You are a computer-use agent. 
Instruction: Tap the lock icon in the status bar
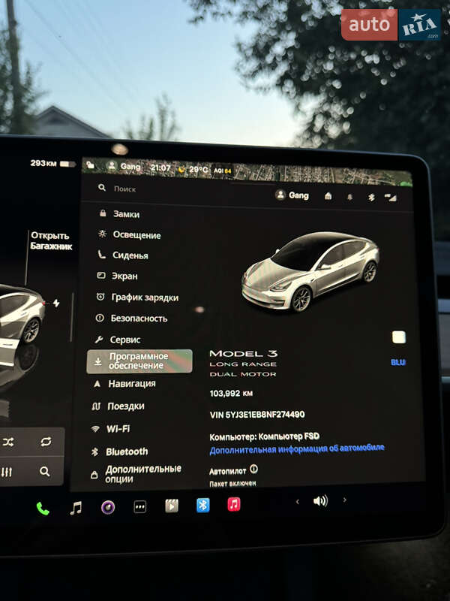91,165
